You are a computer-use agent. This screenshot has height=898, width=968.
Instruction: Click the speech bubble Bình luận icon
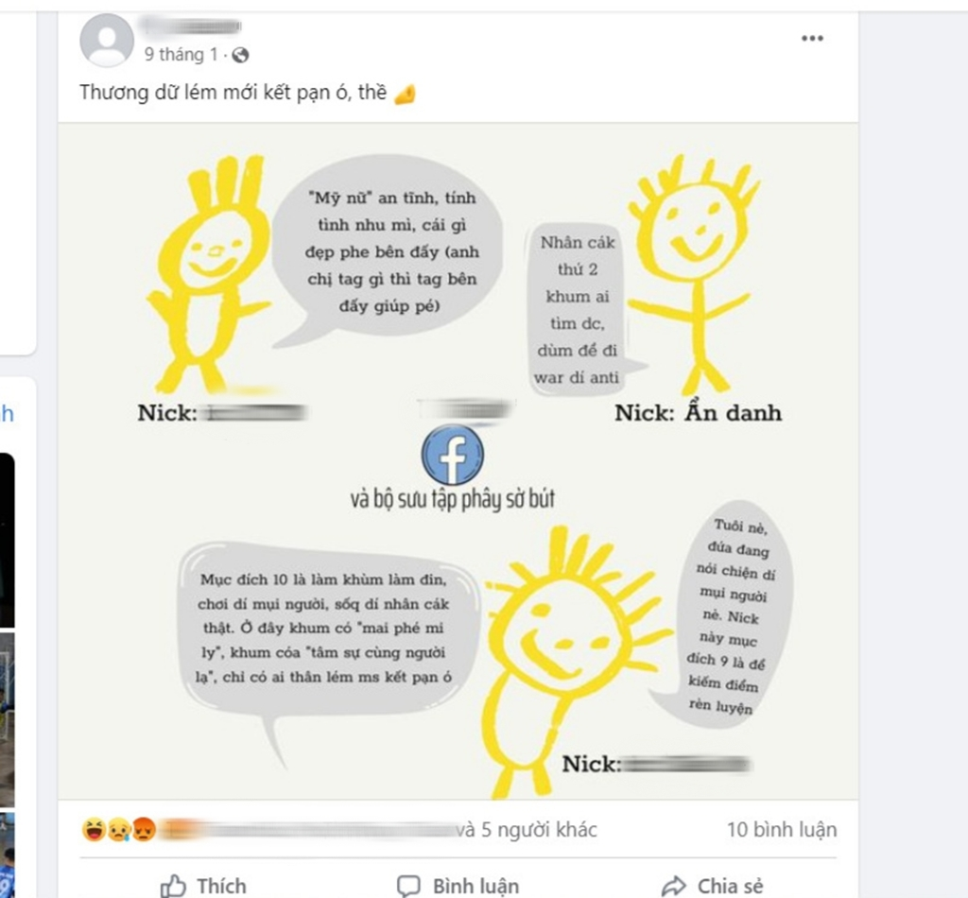[408, 887]
